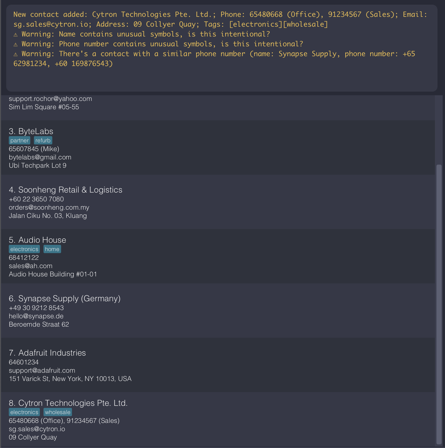Click the email bytelabs@gmail.com

[40, 157]
